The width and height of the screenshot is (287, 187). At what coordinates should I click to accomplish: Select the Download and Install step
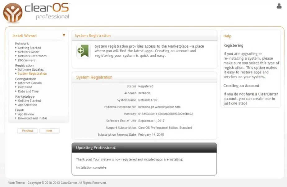tap(33, 118)
